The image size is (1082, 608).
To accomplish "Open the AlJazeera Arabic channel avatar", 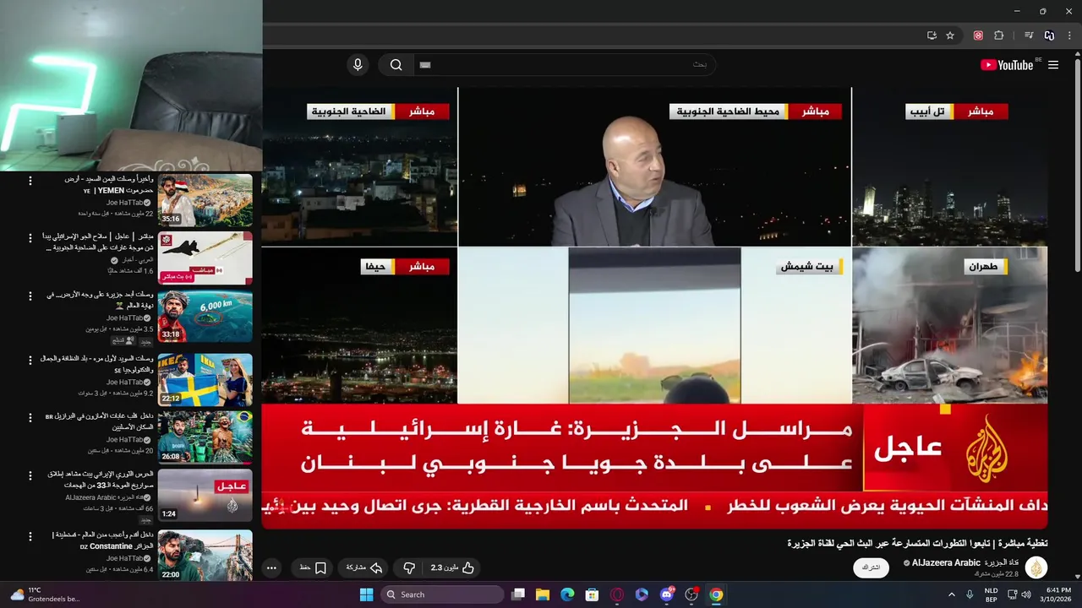I will coord(1036,567).
